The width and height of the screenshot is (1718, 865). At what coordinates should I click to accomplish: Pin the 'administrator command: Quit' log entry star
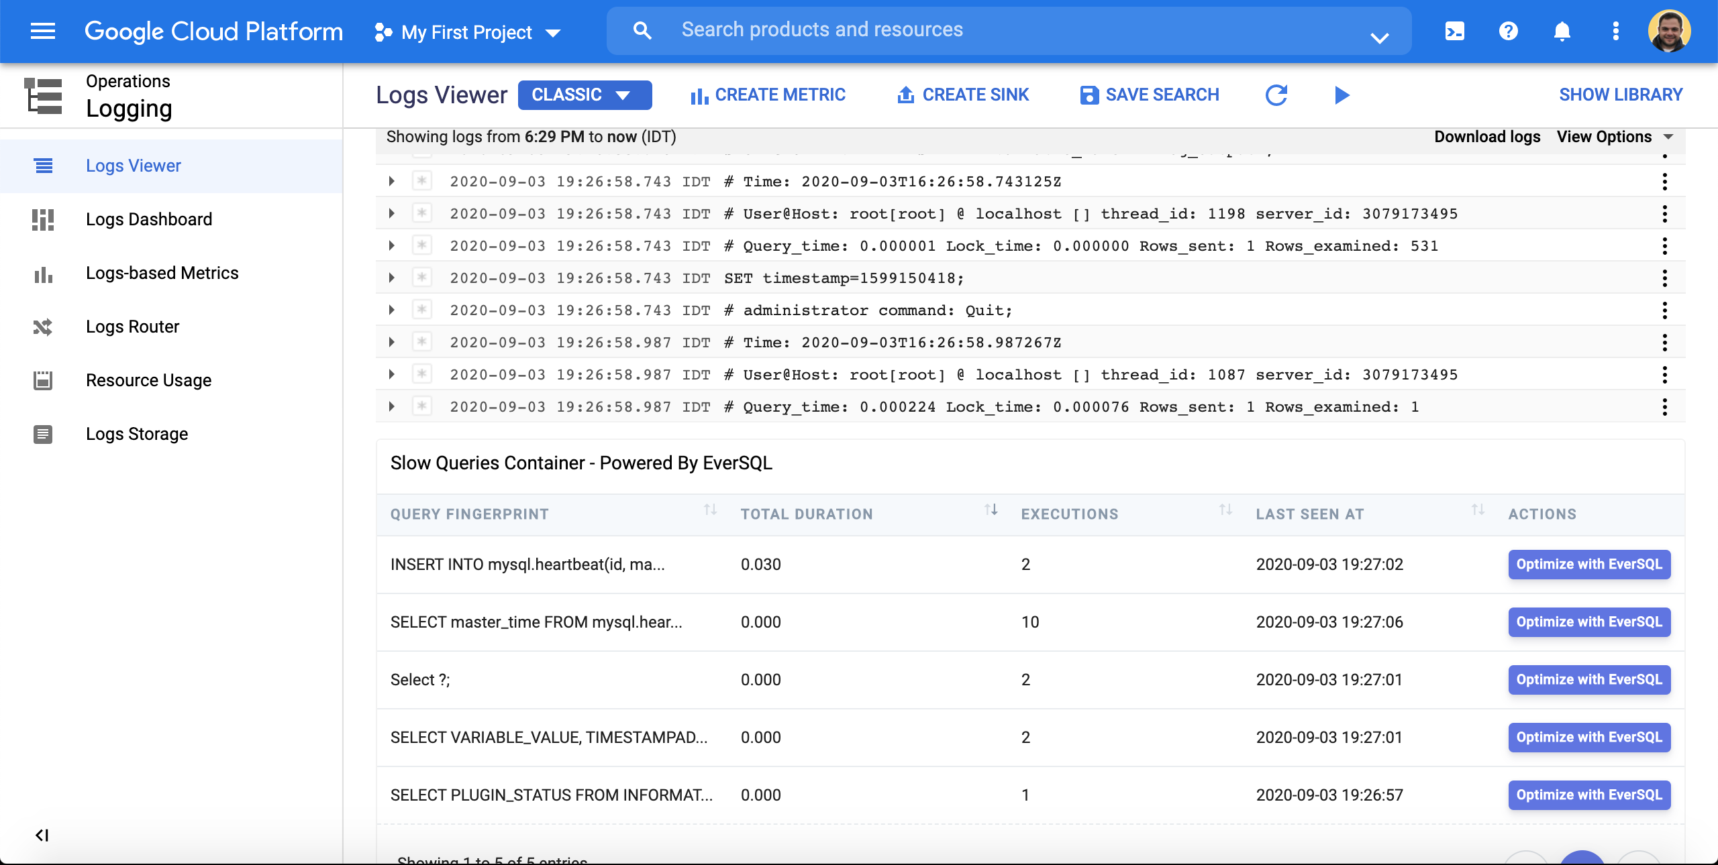(x=421, y=310)
